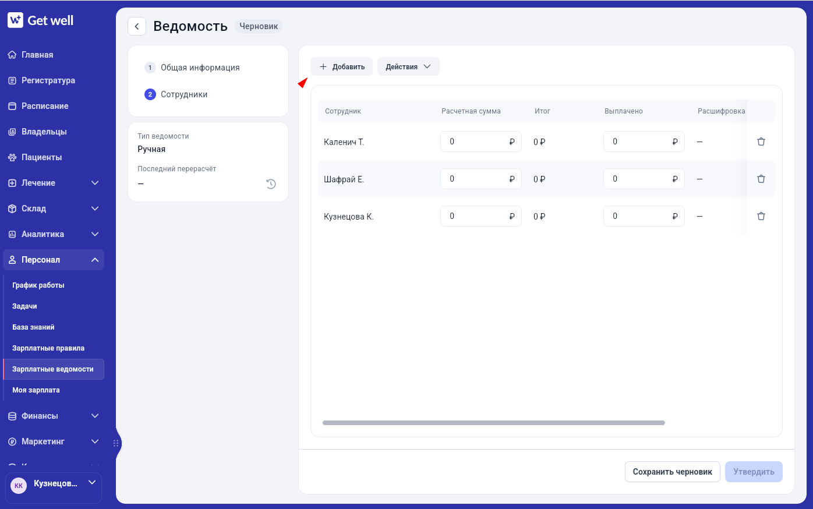
Task: Click the sidebar drag handle dots
Action: point(116,443)
